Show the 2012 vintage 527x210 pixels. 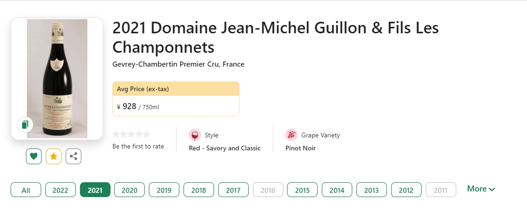(x=406, y=190)
